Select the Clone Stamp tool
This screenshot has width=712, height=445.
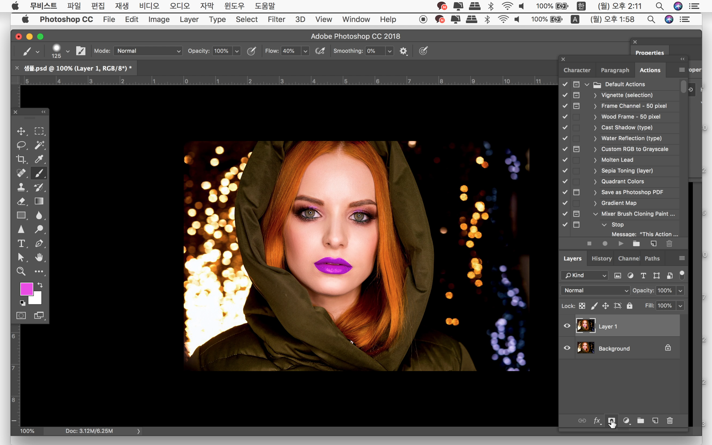[21, 187]
